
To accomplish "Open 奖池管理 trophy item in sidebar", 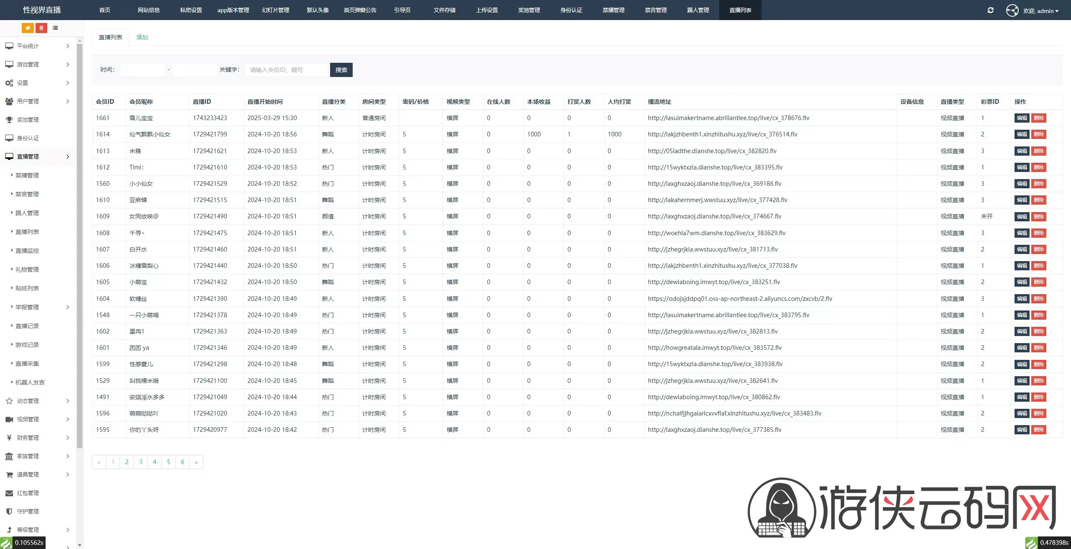I will click(x=28, y=120).
